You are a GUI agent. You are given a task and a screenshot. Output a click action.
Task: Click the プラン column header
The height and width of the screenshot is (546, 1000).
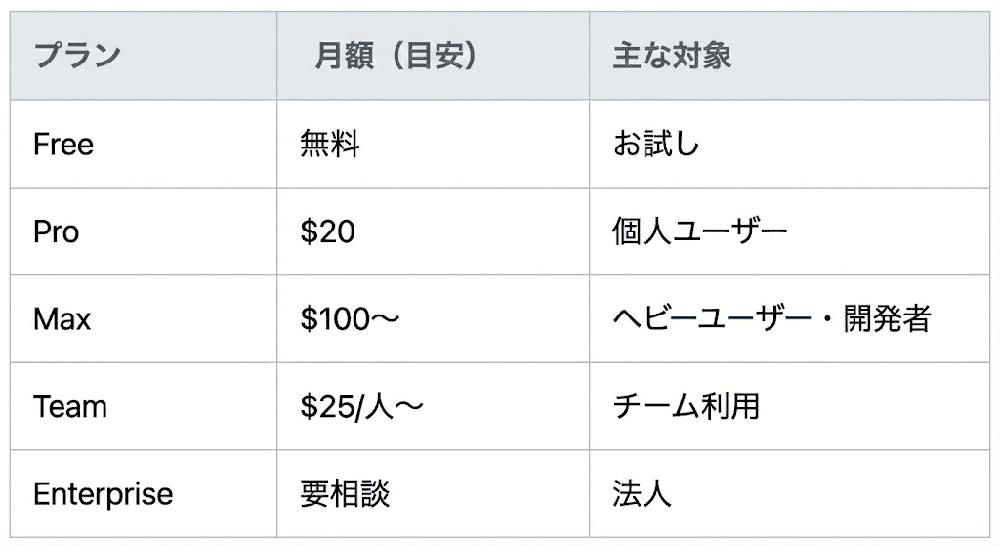click(x=76, y=56)
